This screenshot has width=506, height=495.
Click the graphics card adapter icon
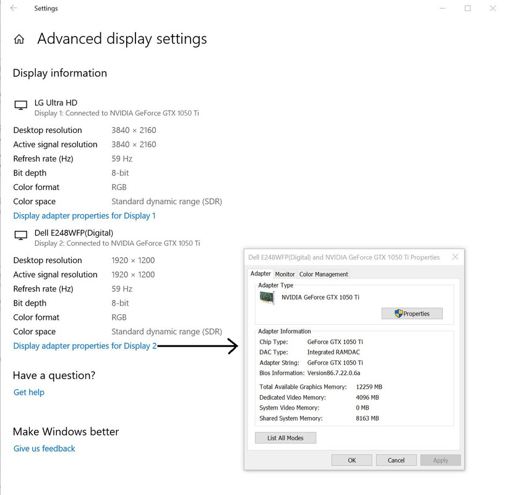[x=267, y=298]
